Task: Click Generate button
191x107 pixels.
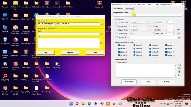Action: [x=129, y=82]
